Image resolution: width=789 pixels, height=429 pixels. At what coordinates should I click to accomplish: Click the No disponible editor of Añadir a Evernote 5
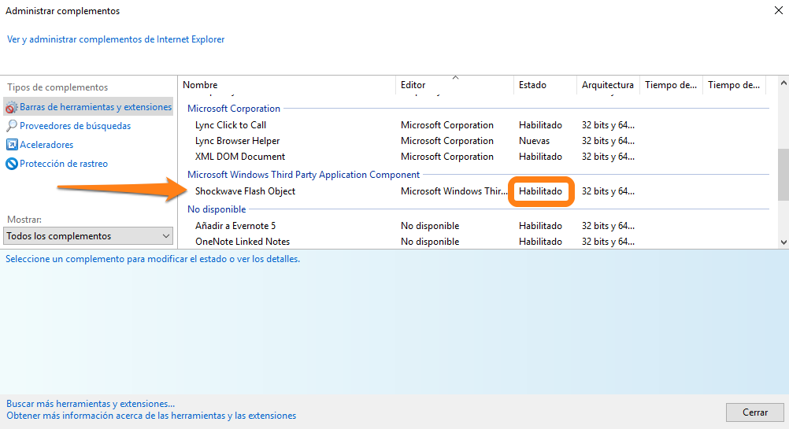point(430,226)
